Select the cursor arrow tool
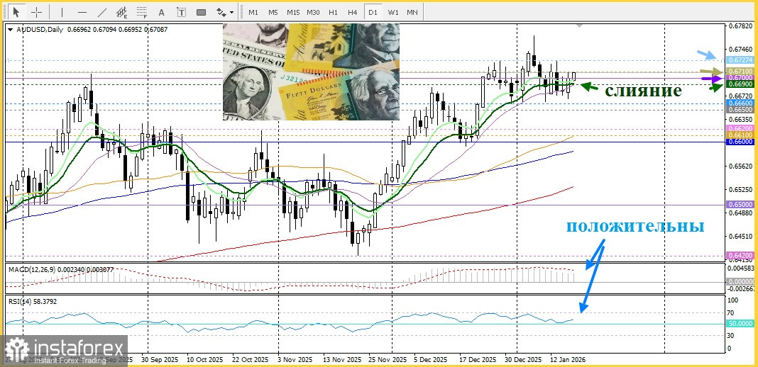This screenshot has height=367, width=758. point(17,12)
